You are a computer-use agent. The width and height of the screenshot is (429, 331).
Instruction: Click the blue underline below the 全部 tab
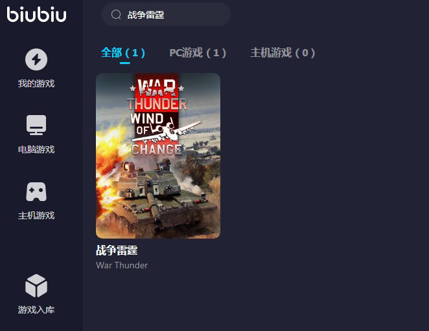(125, 63)
